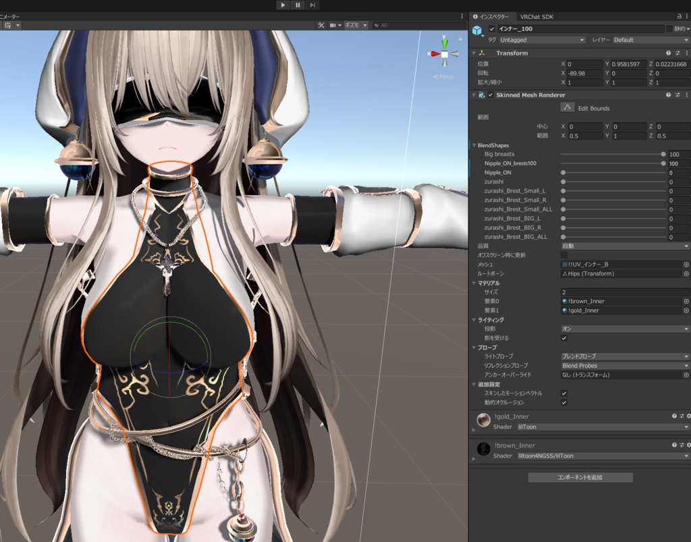The image size is (691, 542).
Task: Open the ライトプローブ dropdown
Action: click(625, 356)
